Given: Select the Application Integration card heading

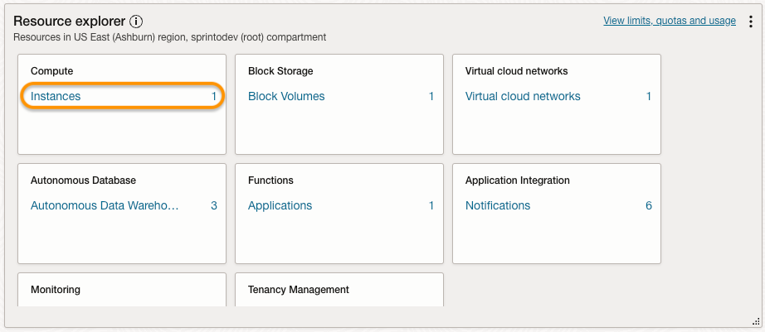Looking at the screenshot, I should pyautogui.click(x=518, y=180).
